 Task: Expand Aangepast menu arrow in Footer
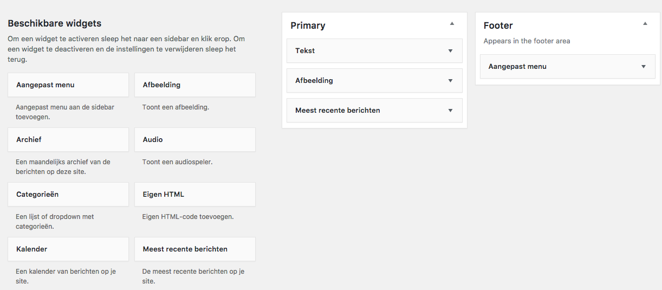[644, 67]
